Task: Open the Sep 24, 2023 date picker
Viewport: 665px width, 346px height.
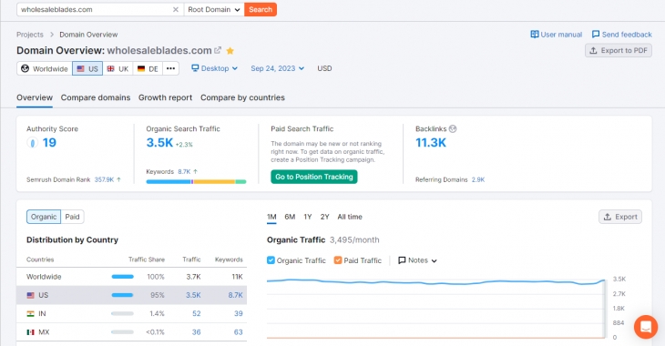Action: (277, 68)
